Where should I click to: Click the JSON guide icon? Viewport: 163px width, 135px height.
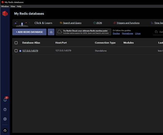coord(94,23)
